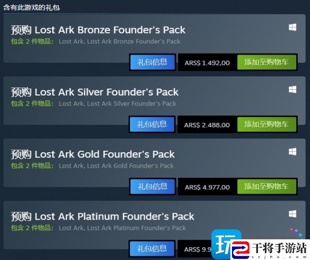
Task: Click the ARS$ 4.977,00 price label
Action: pos(207,187)
